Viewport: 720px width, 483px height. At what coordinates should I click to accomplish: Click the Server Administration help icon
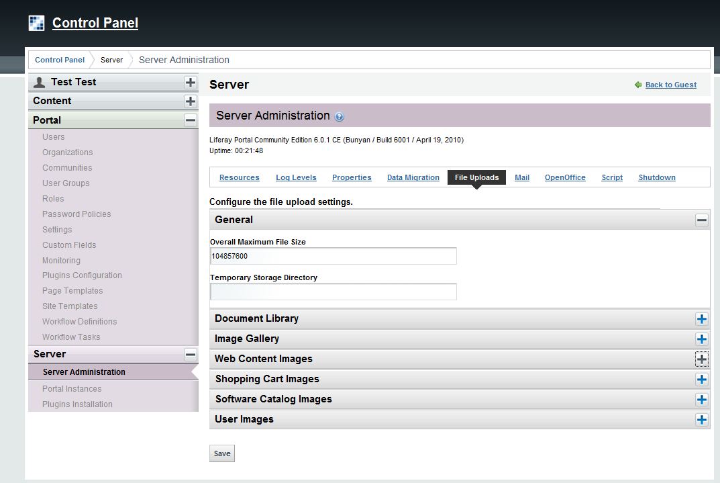340,117
